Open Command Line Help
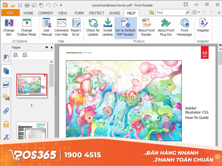The image size is (222, 166). coord(61,27)
